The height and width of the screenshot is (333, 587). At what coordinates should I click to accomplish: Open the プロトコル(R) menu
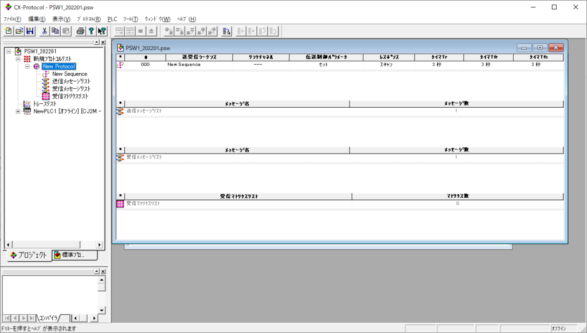[89, 19]
